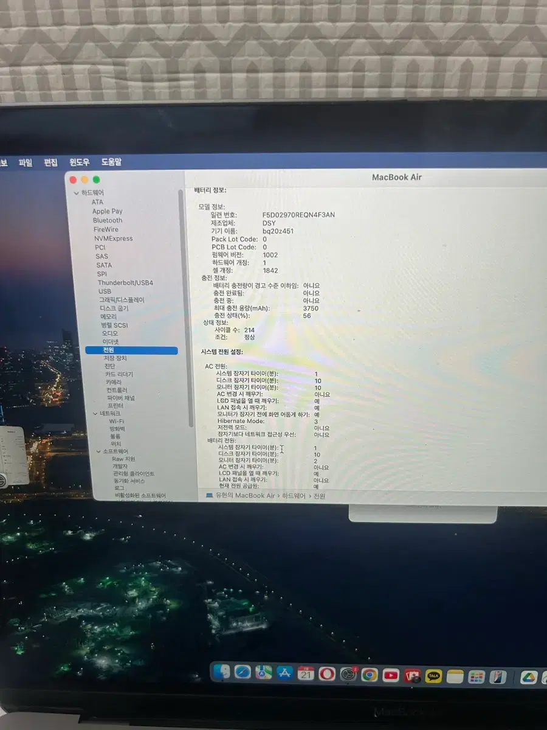547x730 pixels.
Task: Open the 윈도우 menu in menu bar
Action: click(x=79, y=162)
